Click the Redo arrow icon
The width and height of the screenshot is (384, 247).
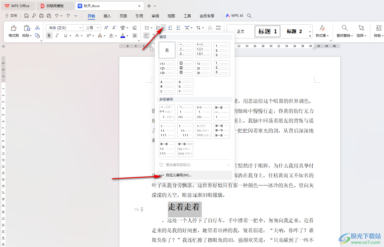pos(68,16)
